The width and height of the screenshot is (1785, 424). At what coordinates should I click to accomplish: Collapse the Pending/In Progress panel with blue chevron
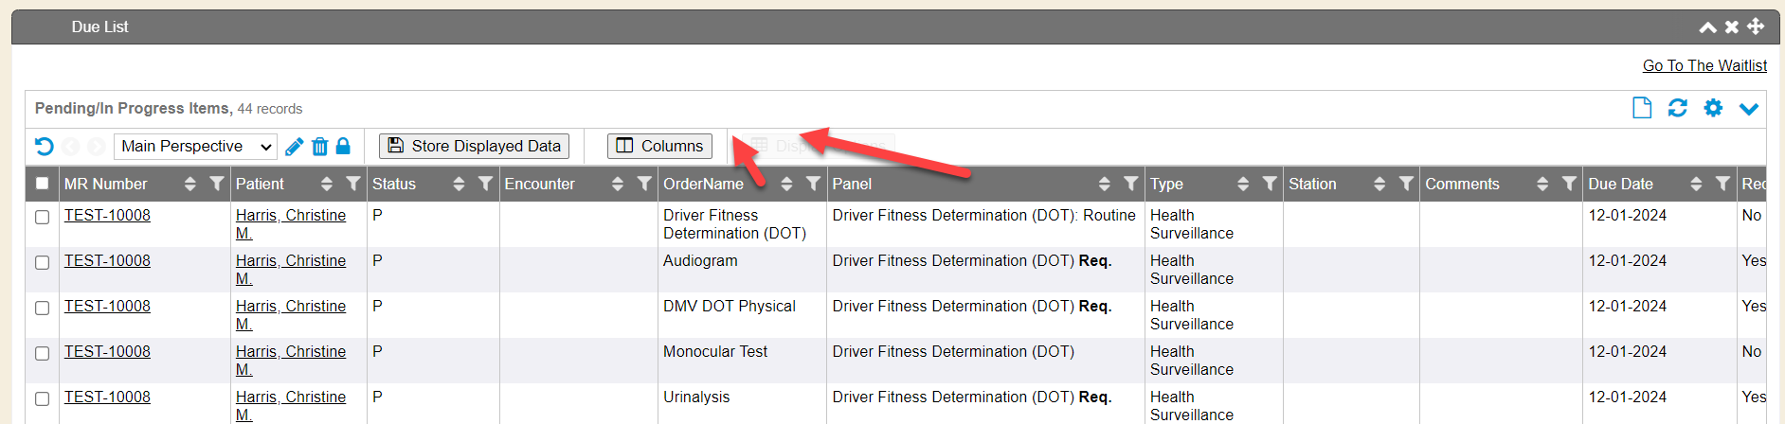pyautogui.click(x=1748, y=109)
